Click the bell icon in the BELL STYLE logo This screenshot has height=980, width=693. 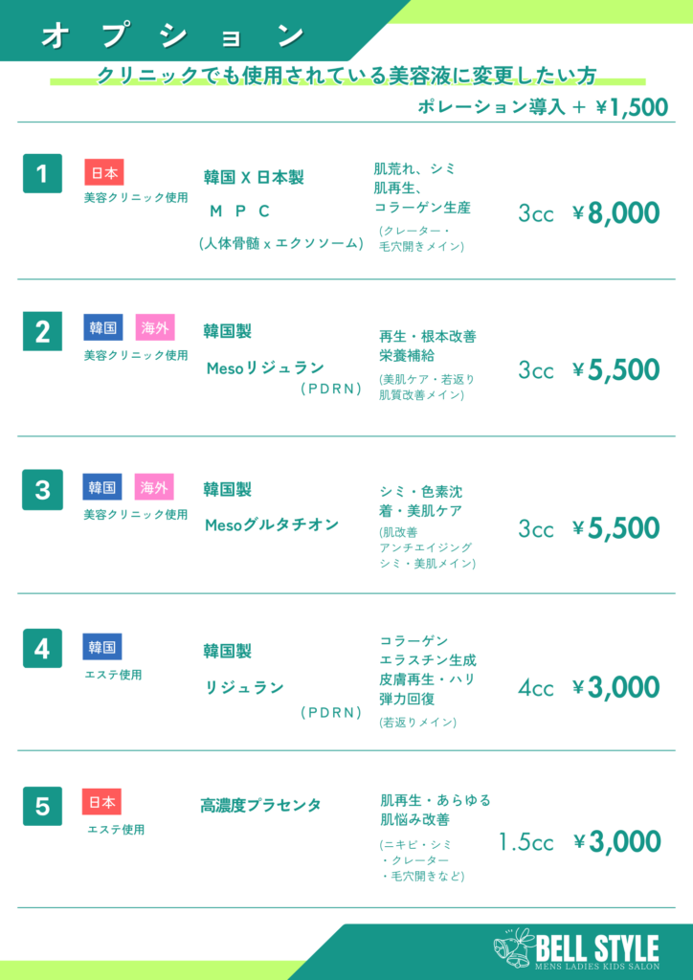tap(513, 947)
